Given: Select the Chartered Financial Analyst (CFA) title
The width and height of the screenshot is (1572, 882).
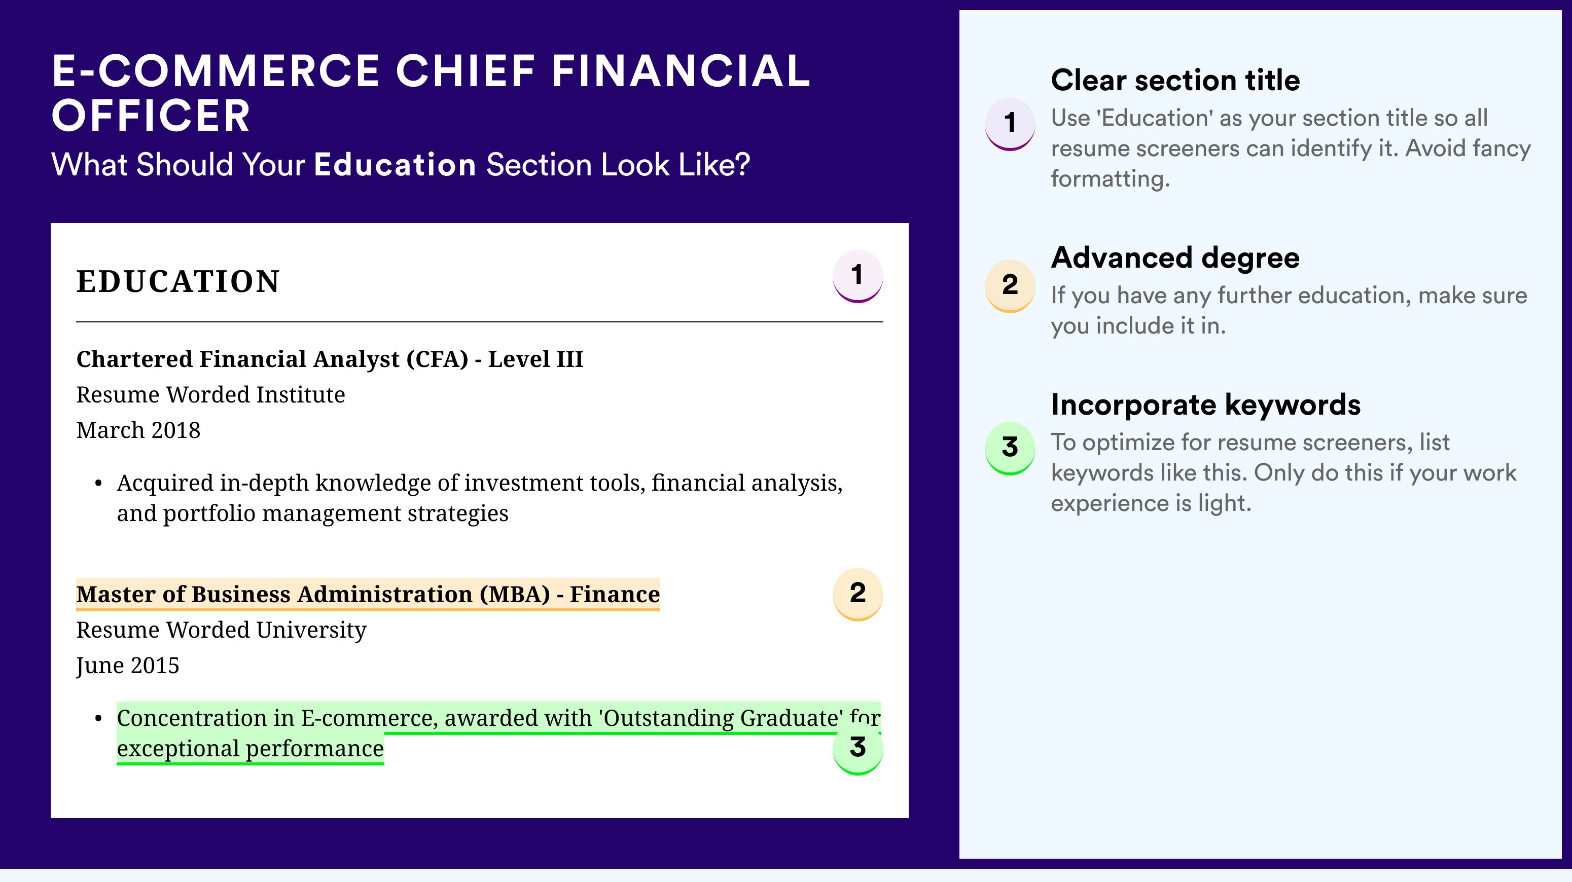Looking at the screenshot, I should tap(330, 359).
